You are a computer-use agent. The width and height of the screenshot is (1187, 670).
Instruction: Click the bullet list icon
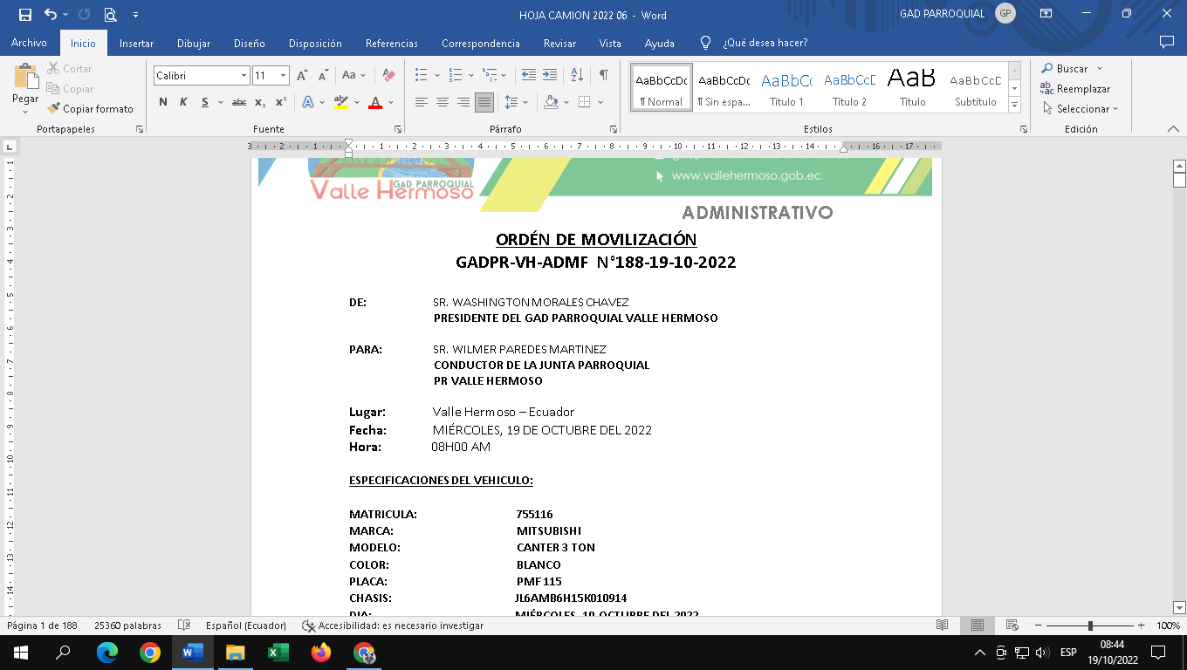coord(422,76)
